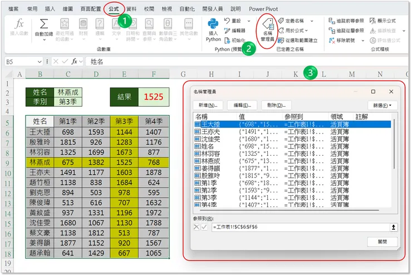Screen dimensions: 412x276
Task: Click the confirm checkmark beside Refers to field
Action: point(204,227)
